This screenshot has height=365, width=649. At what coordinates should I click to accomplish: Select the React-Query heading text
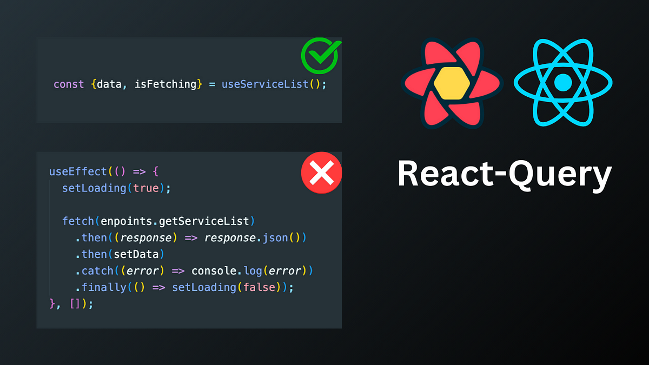[505, 174]
